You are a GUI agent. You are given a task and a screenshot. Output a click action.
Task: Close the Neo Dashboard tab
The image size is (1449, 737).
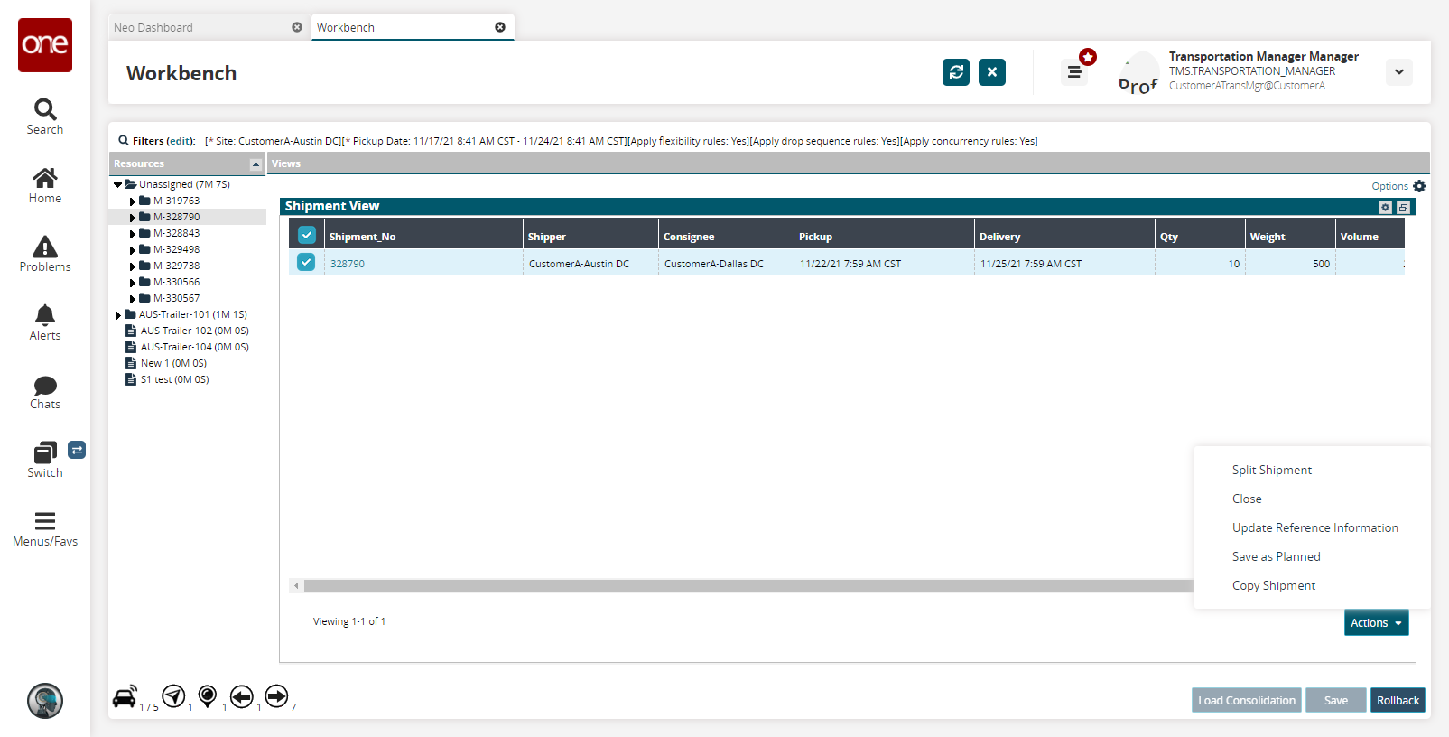tap(297, 27)
